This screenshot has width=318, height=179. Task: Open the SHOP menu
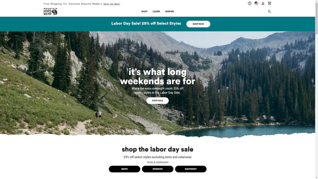click(144, 12)
